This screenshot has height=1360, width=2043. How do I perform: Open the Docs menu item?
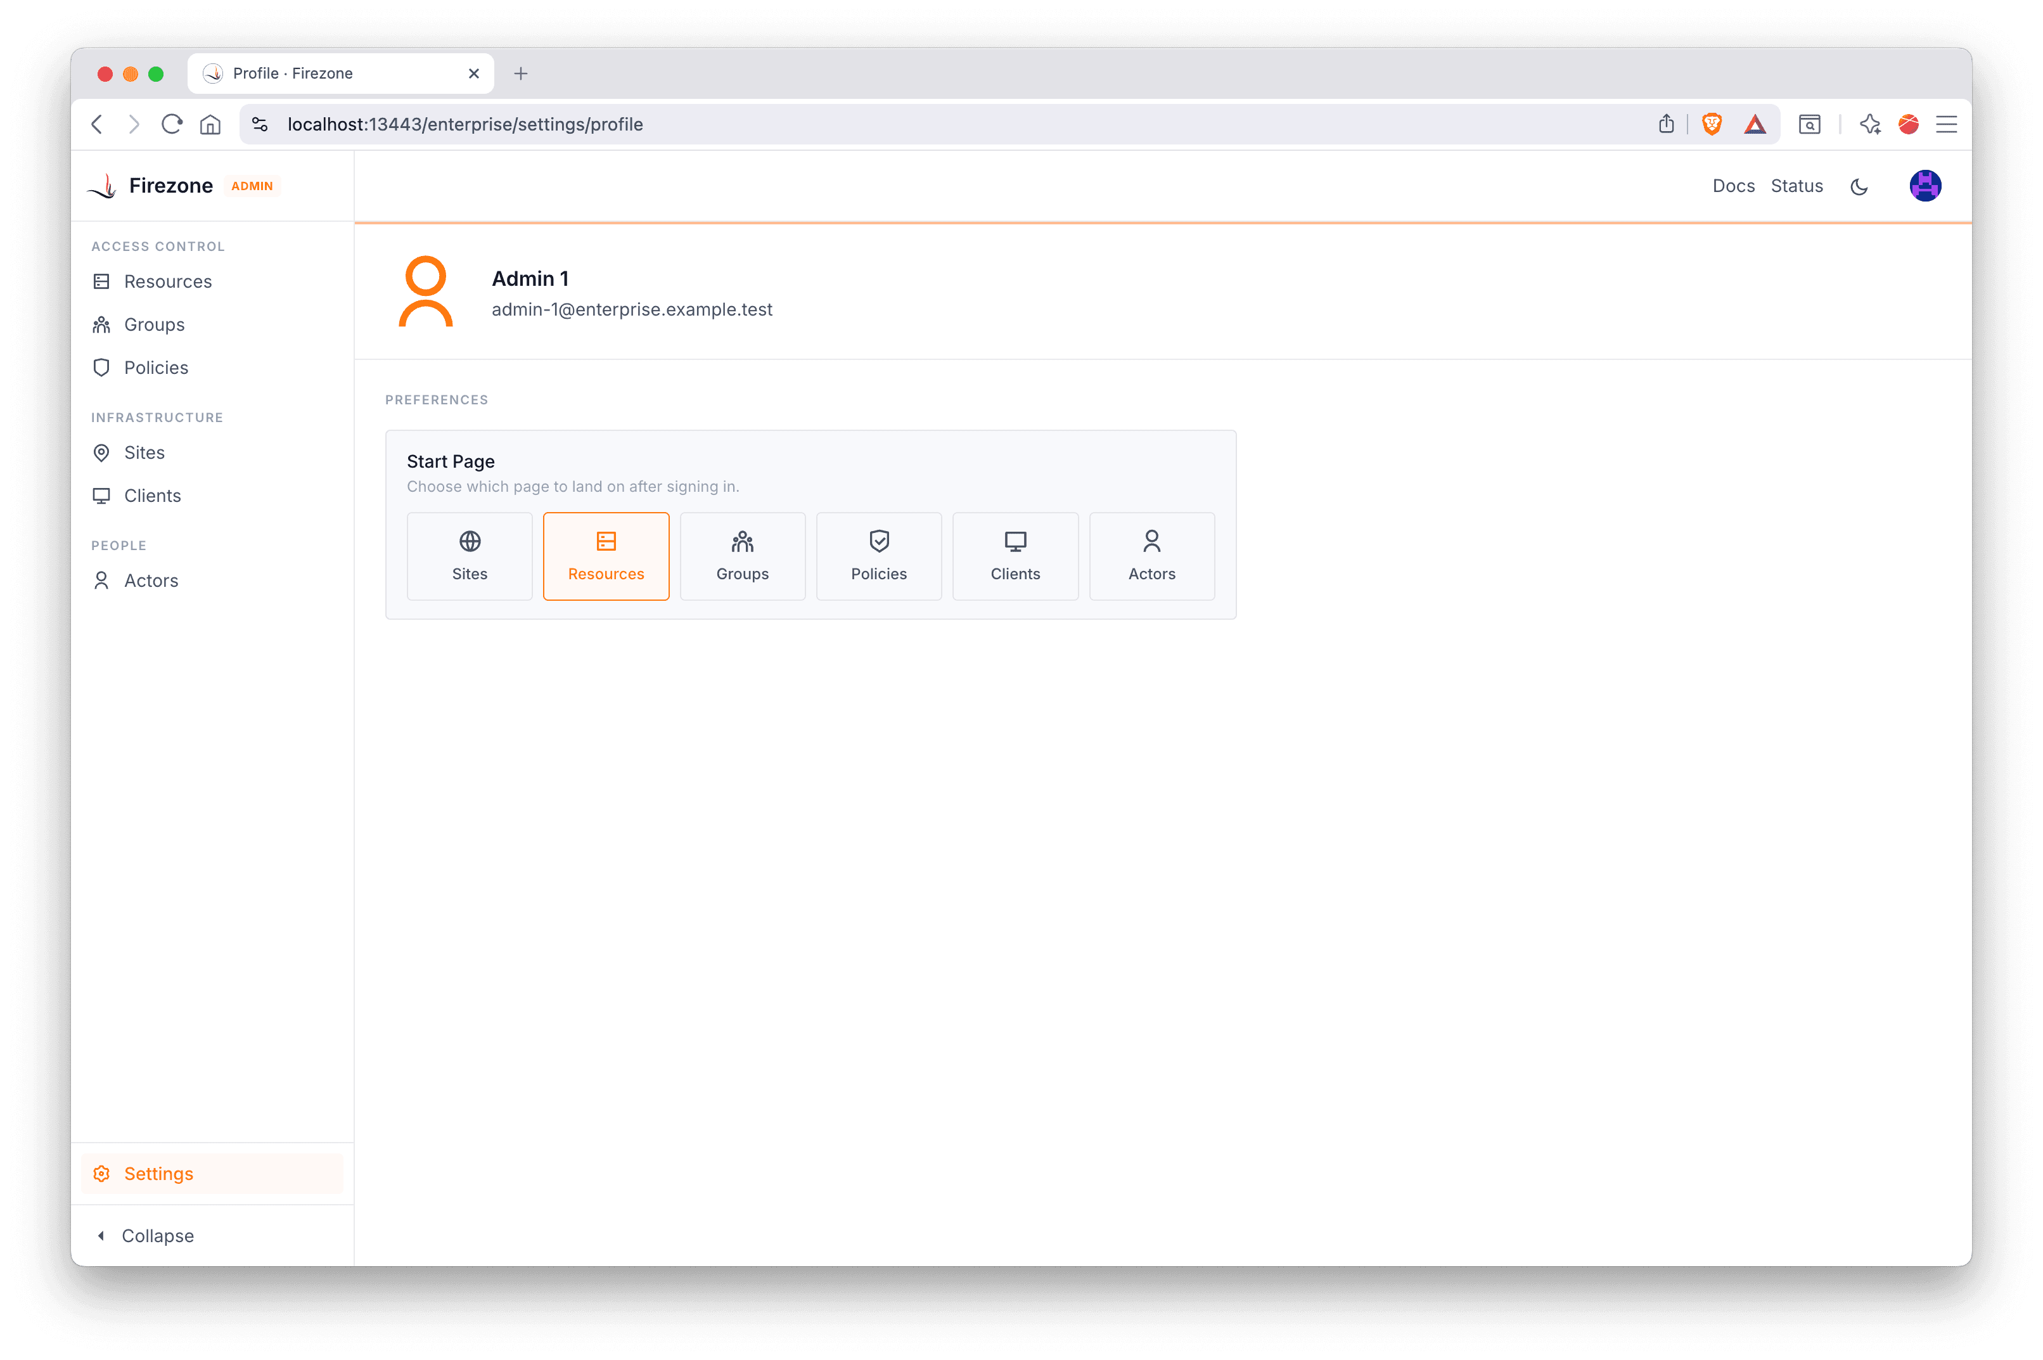coord(1732,186)
